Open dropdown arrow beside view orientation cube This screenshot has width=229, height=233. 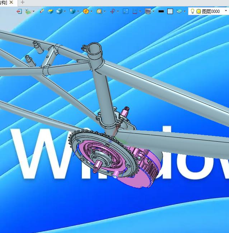click(78, 12)
